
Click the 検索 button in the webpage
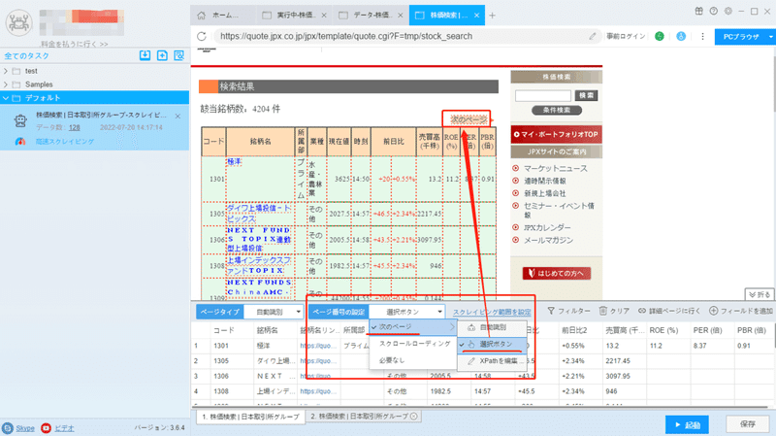586,95
